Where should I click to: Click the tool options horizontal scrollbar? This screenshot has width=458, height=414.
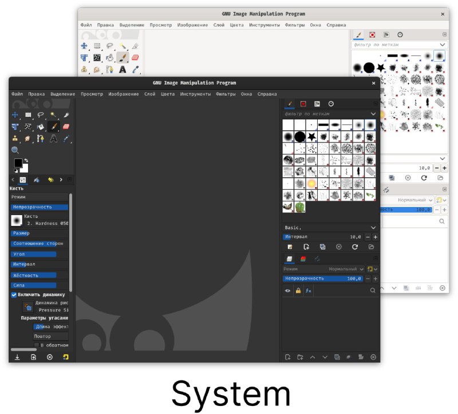click(x=23, y=349)
